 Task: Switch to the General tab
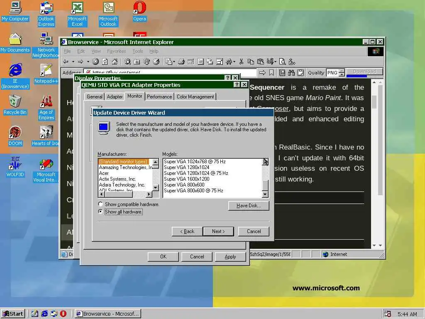[x=94, y=96]
